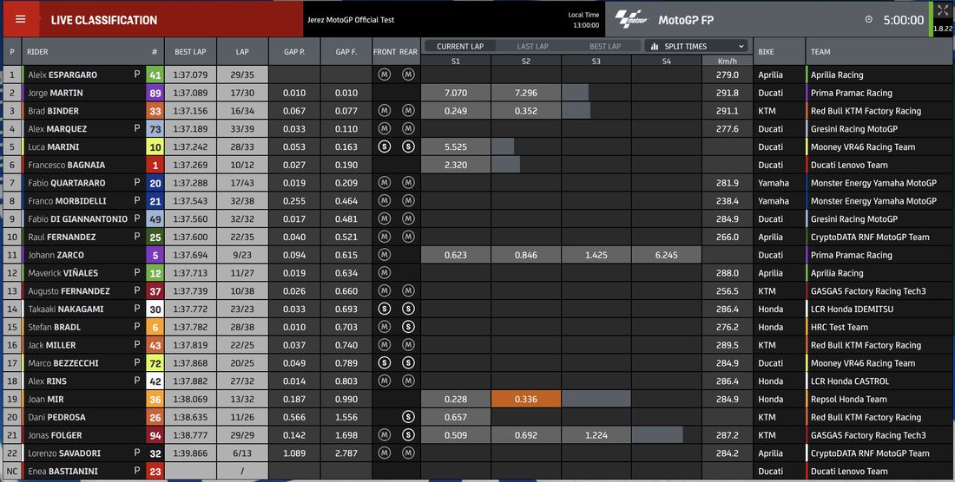Click best lap time 1:37.079
Image resolution: width=955 pixels, height=482 pixels.
190,75
